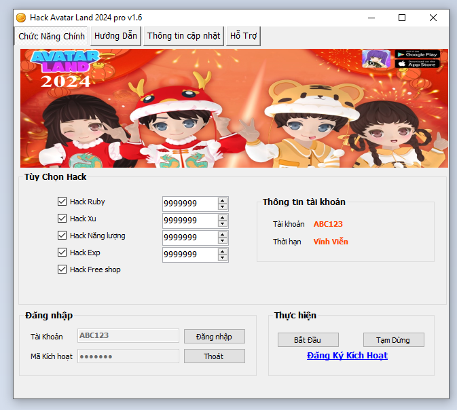
Task: Open the Đăng Ký Kích Hoạt link
Action: pos(347,356)
